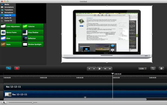Step forward one frame
This screenshot has height=105, width=167.
click(94, 69)
